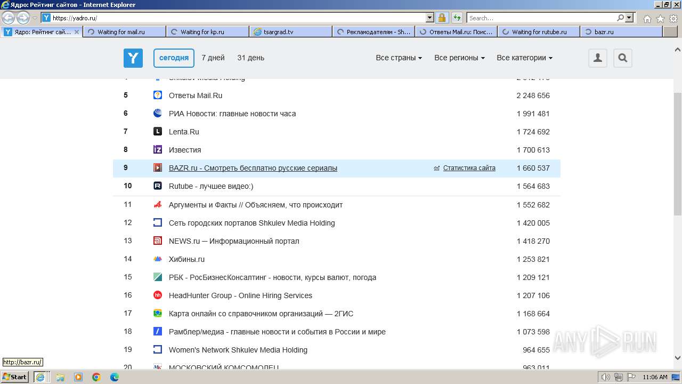Click the volume icon in system tray
Image resolution: width=682 pixels, height=384 pixels.
606,377
